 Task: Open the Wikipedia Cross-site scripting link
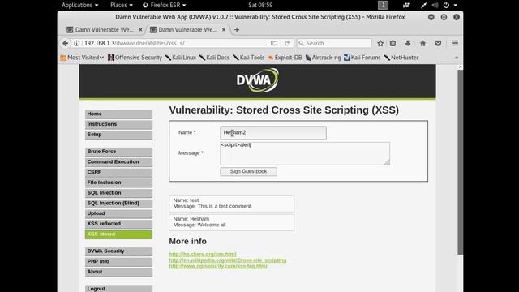click(228, 260)
